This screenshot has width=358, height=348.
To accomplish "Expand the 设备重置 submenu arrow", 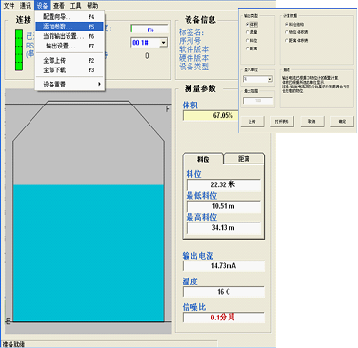I will tap(99, 84).
